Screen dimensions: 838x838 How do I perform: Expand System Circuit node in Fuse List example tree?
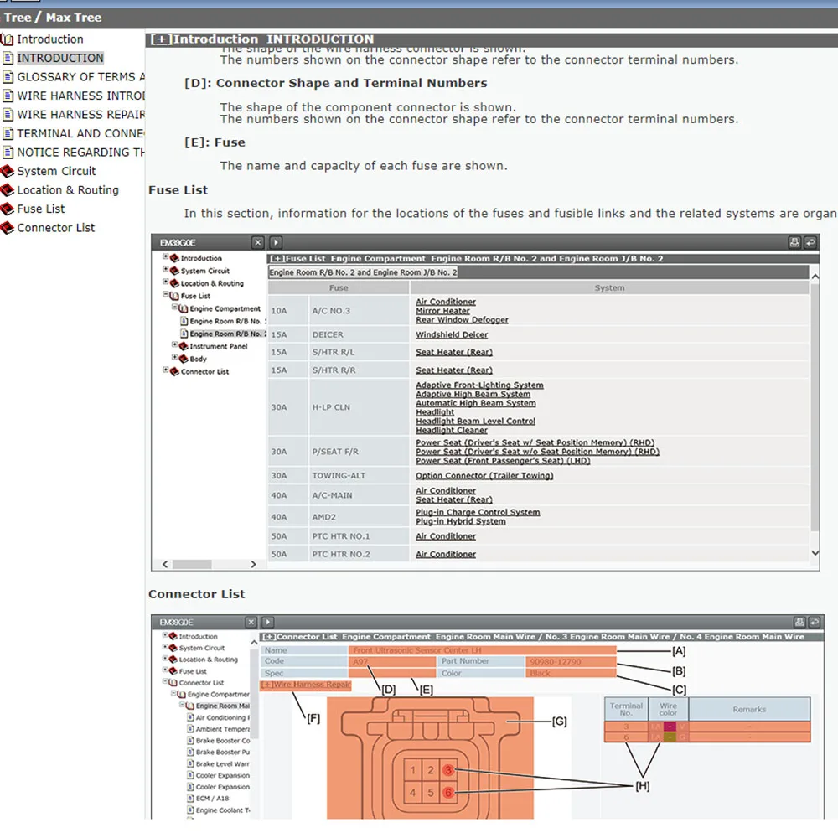[166, 270]
